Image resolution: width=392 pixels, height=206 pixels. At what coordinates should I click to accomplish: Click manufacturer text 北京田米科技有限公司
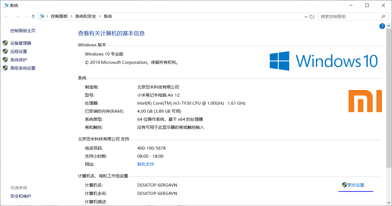[x=158, y=87]
